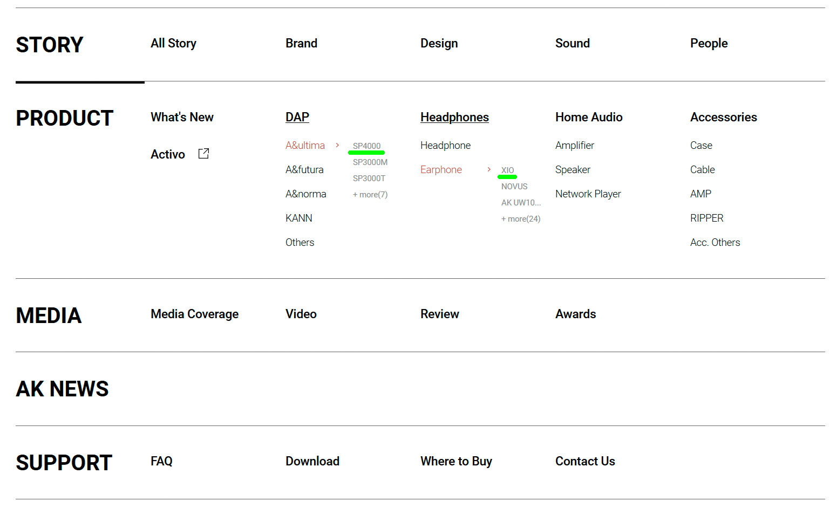The height and width of the screenshot is (508, 830).
Task: Open the Sound story category
Action: 573,43
